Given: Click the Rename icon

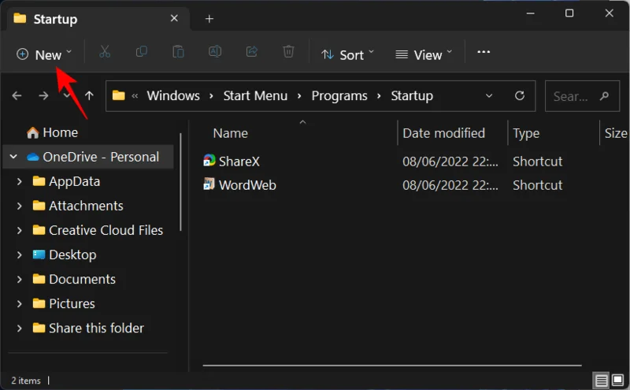Looking at the screenshot, I should click(x=215, y=52).
